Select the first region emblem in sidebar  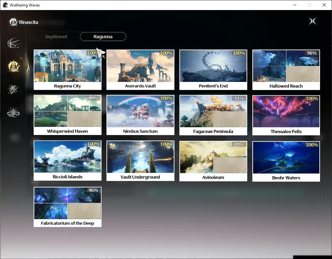pyautogui.click(x=14, y=43)
